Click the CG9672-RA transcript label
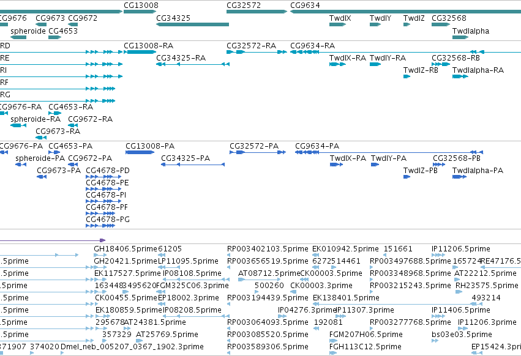The width and height of the screenshot is (521, 356). 90,119
